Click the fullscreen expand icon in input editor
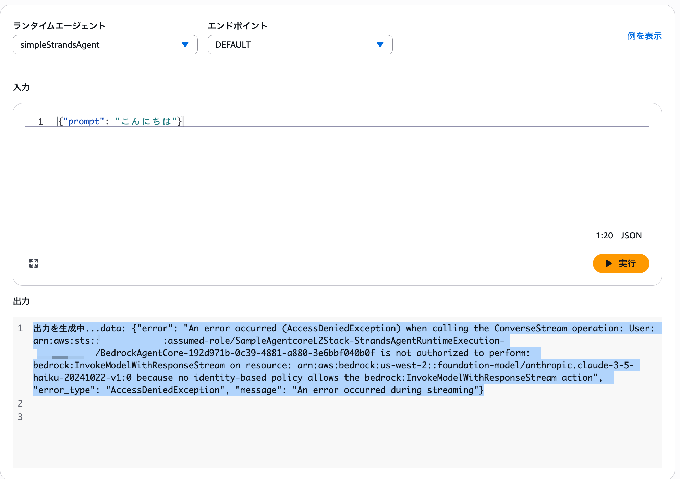The height and width of the screenshot is (479, 680). coord(34,263)
